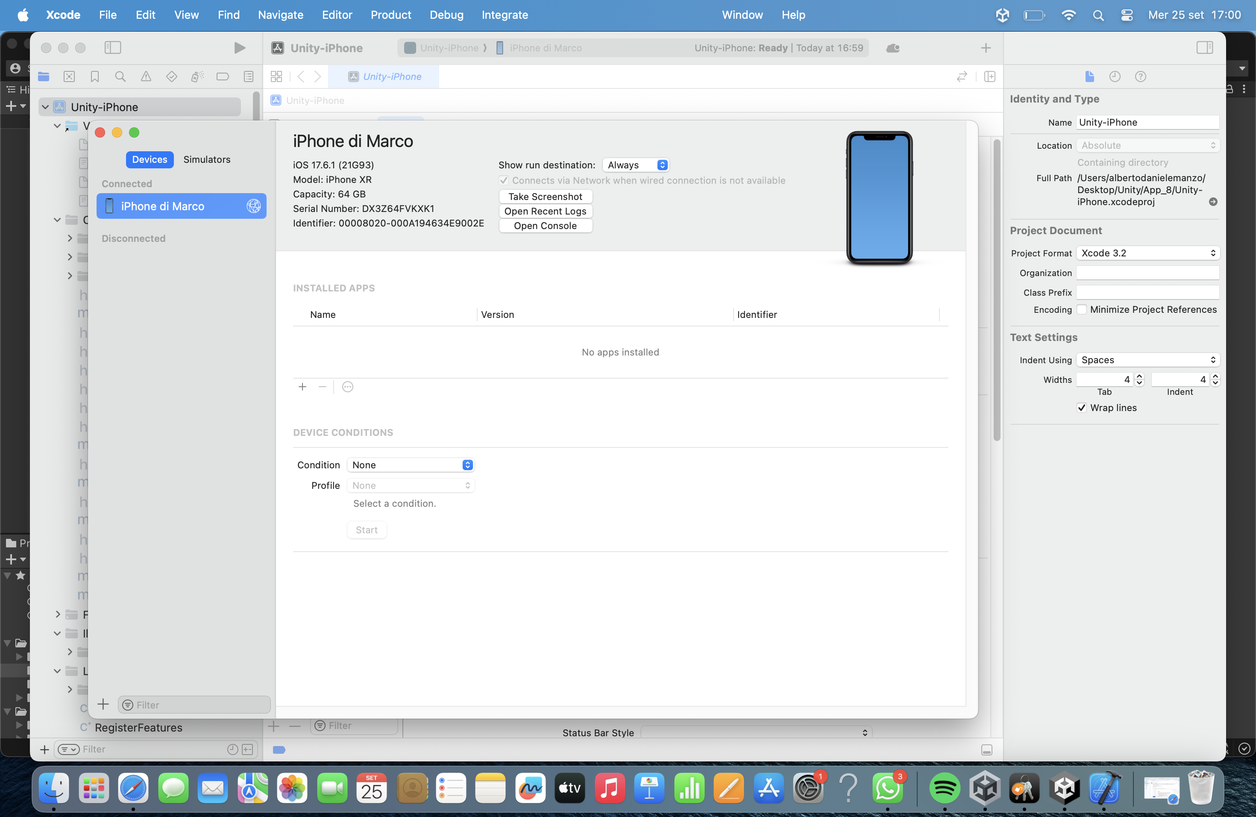This screenshot has width=1256, height=817.
Task: Open the Status Bar Style dropdown
Action: pyautogui.click(x=756, y=732)
